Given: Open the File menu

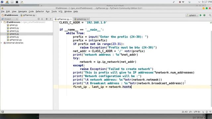Looking at the screenshot, I should click(3, 12).
